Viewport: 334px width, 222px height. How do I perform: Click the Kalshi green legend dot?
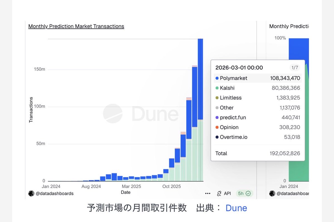tap(217, 88)
